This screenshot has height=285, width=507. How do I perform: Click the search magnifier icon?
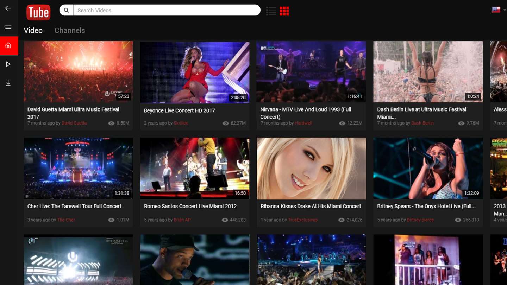tap(66, 10)
